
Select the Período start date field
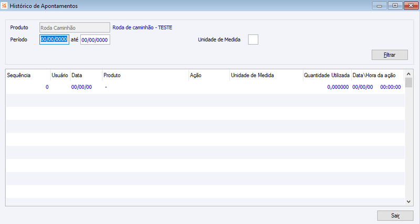(x=55, y=40)
